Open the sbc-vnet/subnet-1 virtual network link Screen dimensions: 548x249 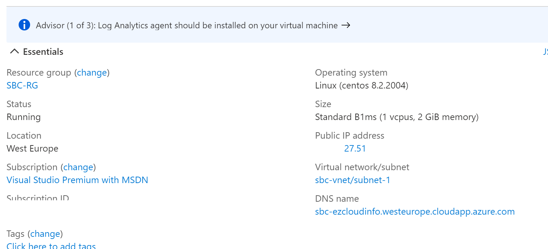352,180
